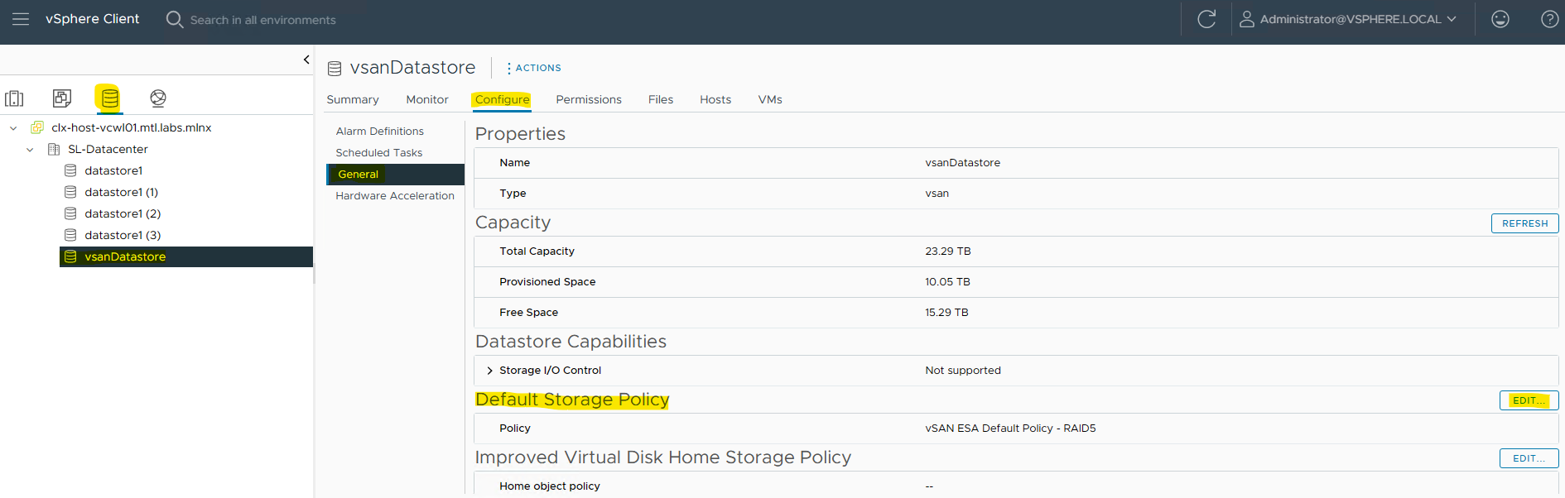Click the vsanDatastore icon in tree
The height and width of the screenshot is (498, 1565).
pos(70,256)
